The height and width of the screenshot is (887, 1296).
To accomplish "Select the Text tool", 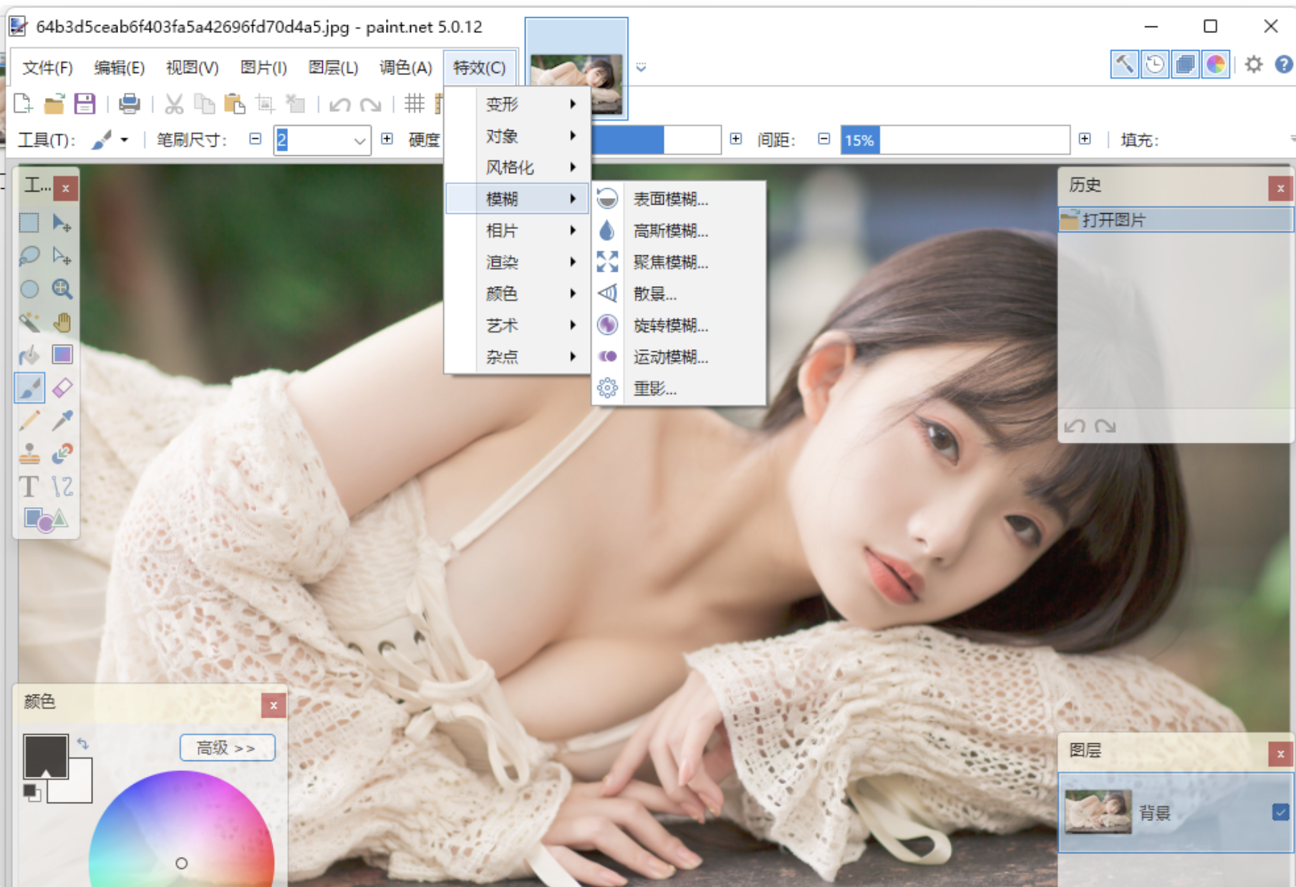I will [x=29, y=486].
